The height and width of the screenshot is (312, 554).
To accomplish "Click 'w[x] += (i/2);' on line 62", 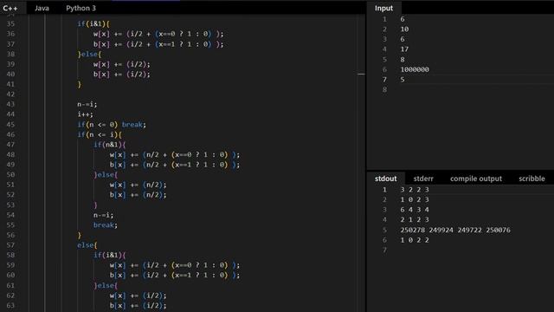I will [x=138, y=296].
